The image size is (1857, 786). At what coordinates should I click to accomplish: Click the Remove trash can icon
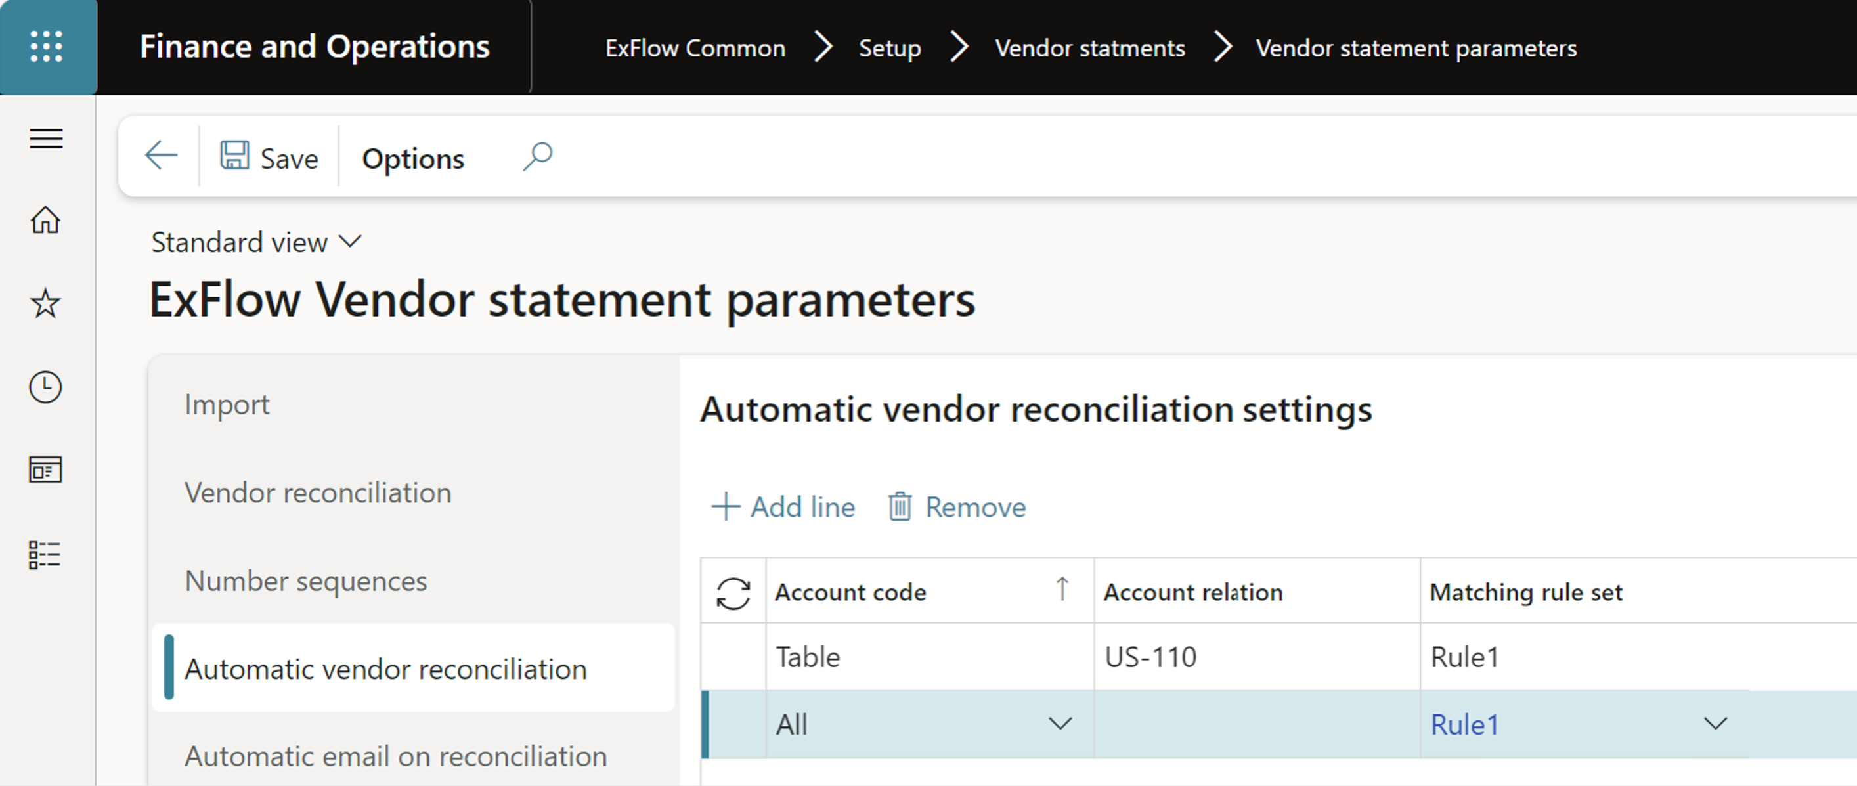click(x=900, y=507)
